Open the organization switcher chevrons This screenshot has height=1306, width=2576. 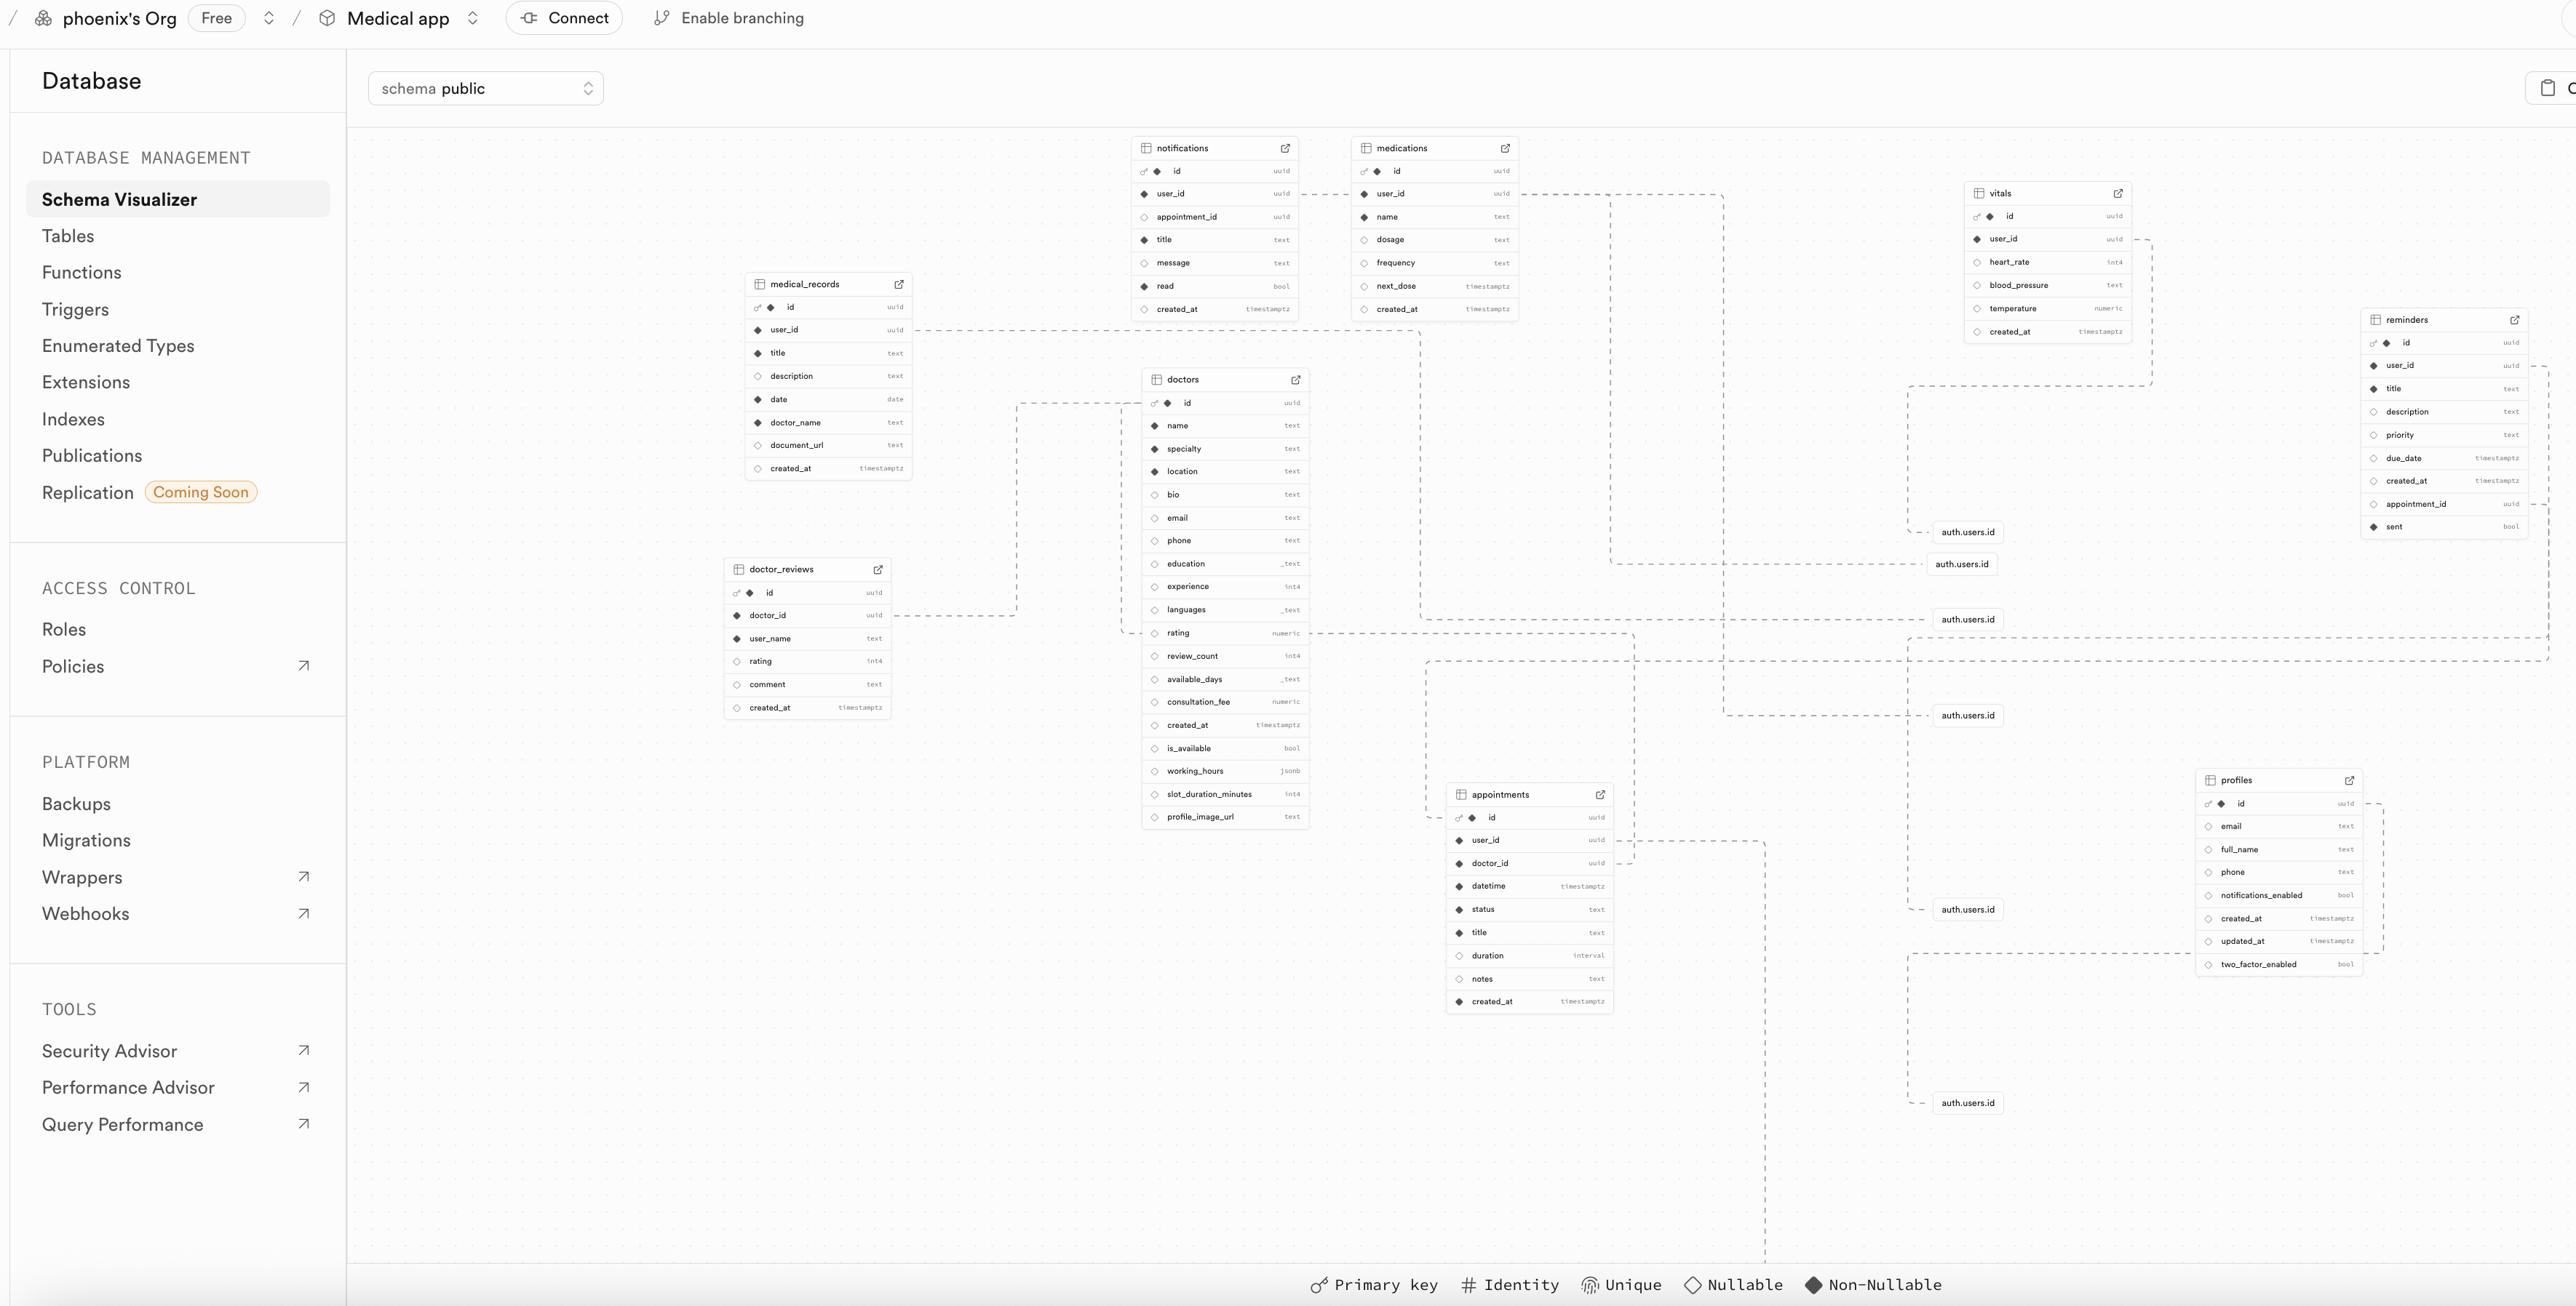pos(268,18)
